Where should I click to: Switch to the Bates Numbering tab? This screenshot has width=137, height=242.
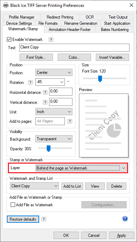coord(115,30)
